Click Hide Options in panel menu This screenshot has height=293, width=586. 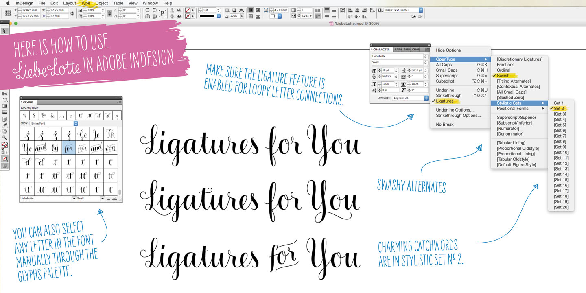click(448, 50)
